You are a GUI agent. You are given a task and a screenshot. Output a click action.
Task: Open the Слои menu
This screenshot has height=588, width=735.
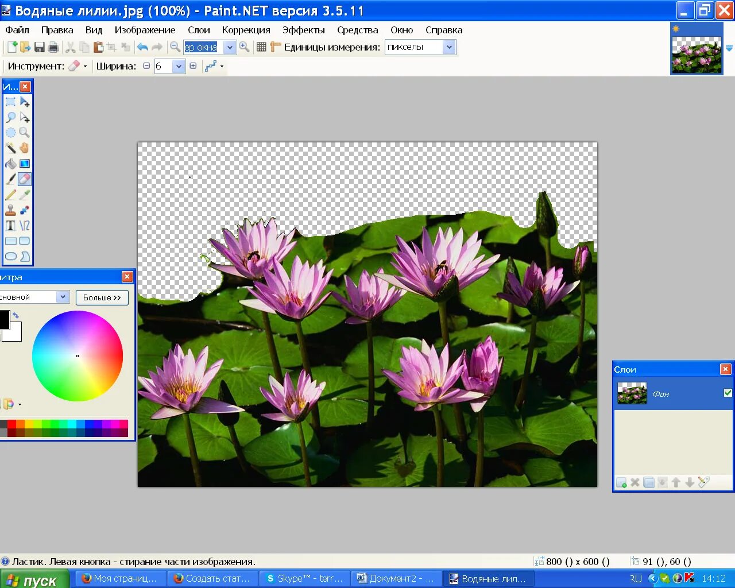click(199, 30)
